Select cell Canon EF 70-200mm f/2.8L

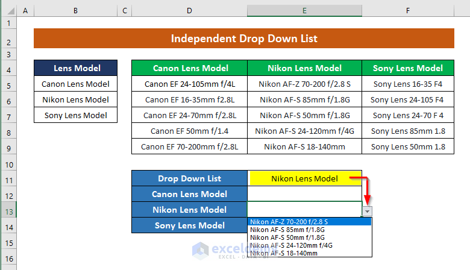[x=189, y=146]
